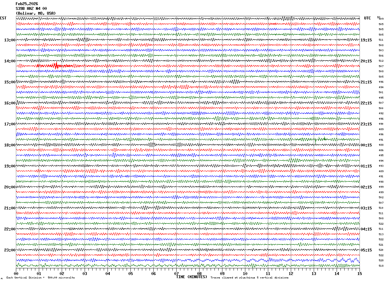Screen dimensions: 385x282
Task: Click the CST timezone label
Action: pos(3,18)
